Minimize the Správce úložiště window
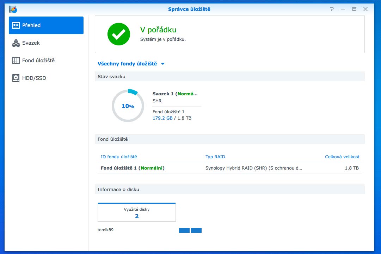 tap(343, 9)
